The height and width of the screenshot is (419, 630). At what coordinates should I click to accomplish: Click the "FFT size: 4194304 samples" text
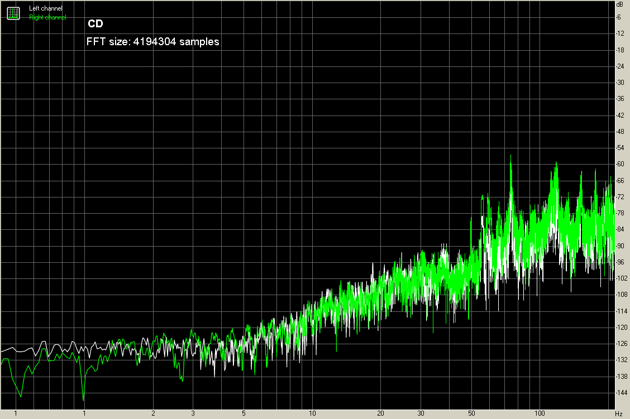point(152,42)
